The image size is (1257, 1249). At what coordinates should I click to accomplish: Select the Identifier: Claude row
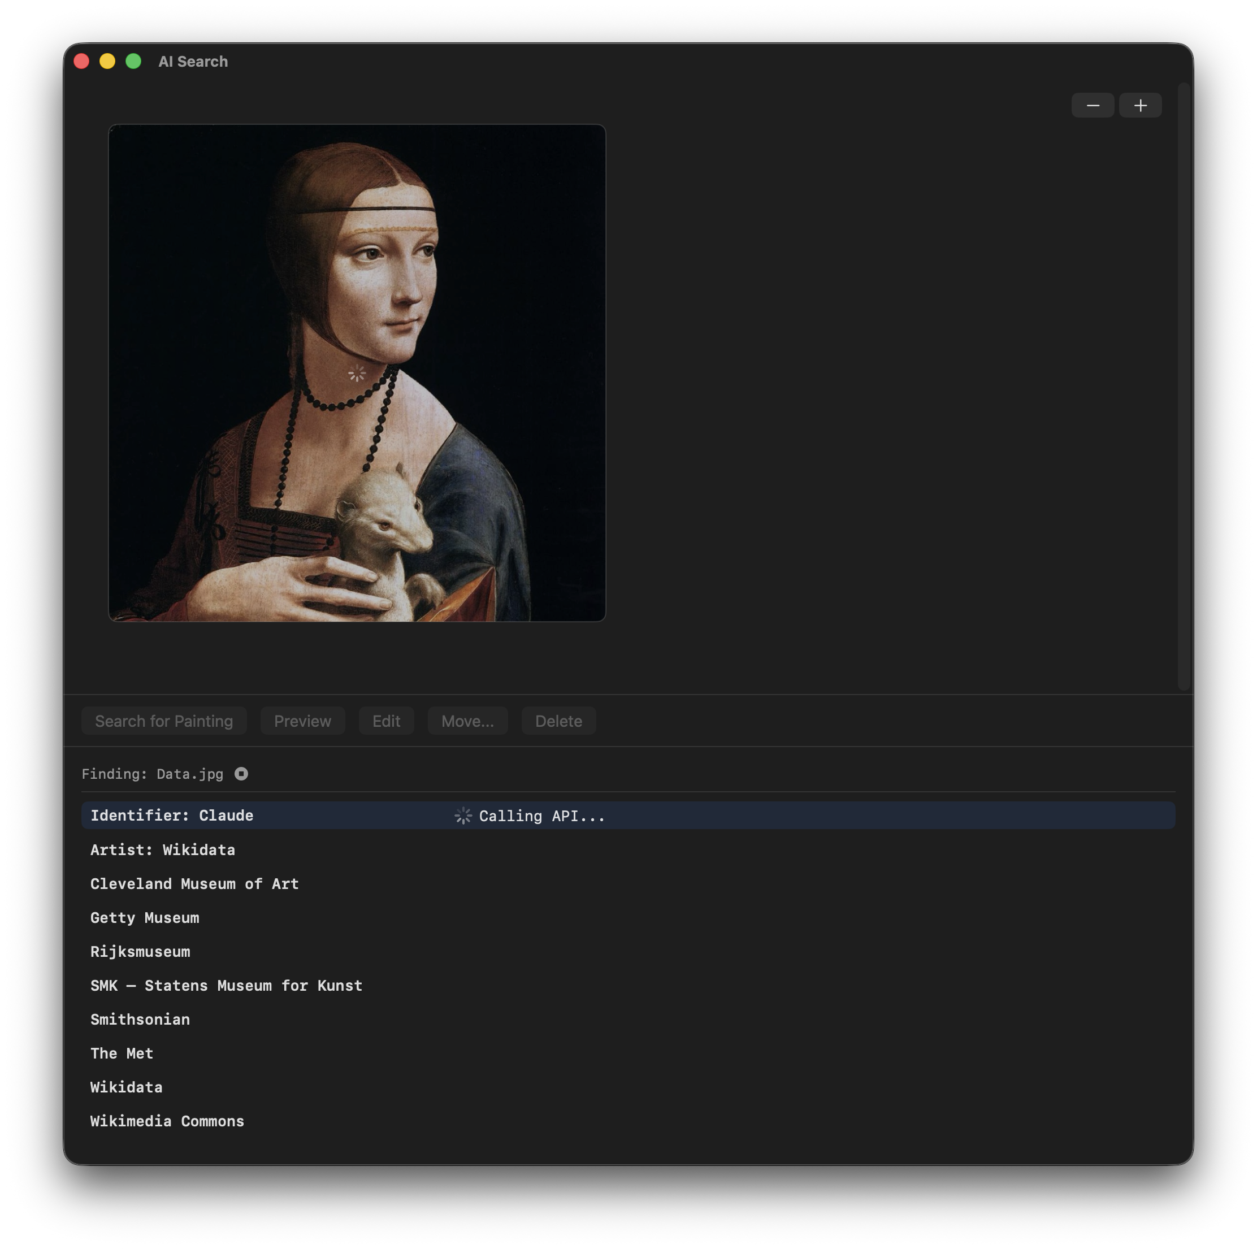click(x=628, y=815)
